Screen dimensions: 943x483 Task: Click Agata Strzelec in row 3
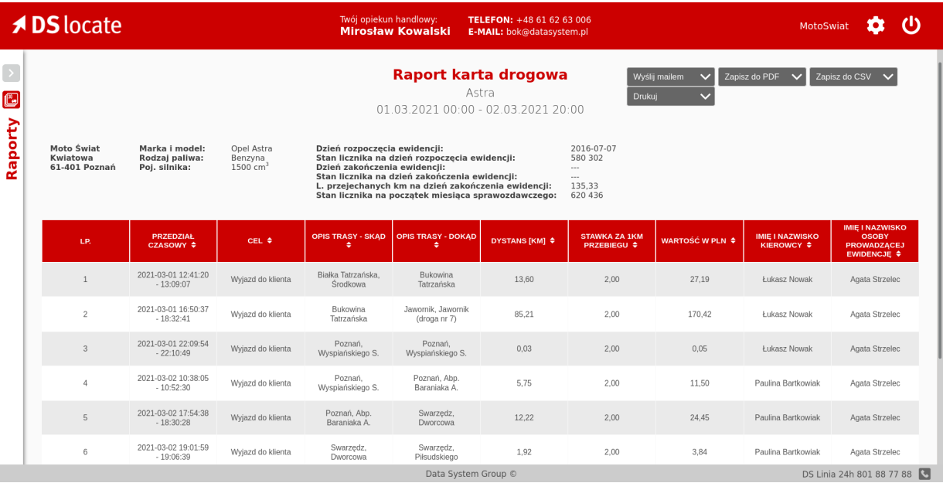click(x=875, y=349)
